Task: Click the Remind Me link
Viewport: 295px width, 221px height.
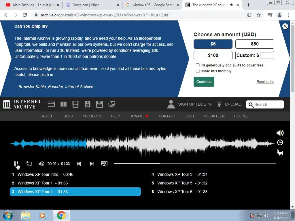Action: tap(265, 81)
